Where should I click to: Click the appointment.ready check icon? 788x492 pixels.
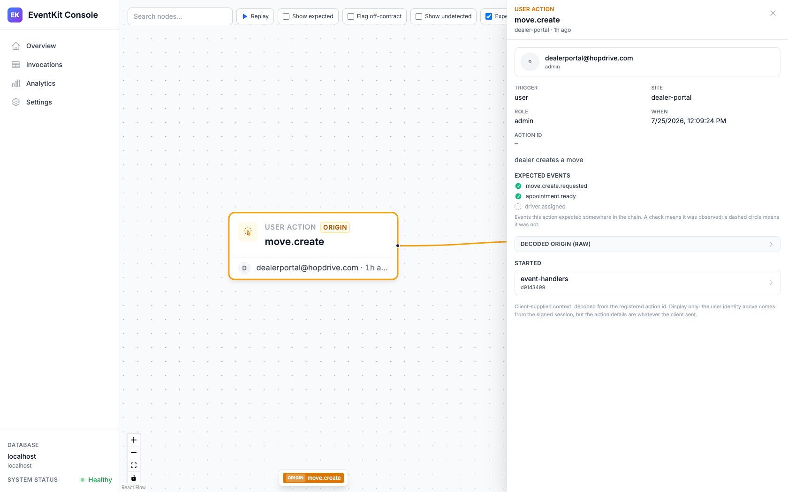pyautogui.click(x=518, y=196)
